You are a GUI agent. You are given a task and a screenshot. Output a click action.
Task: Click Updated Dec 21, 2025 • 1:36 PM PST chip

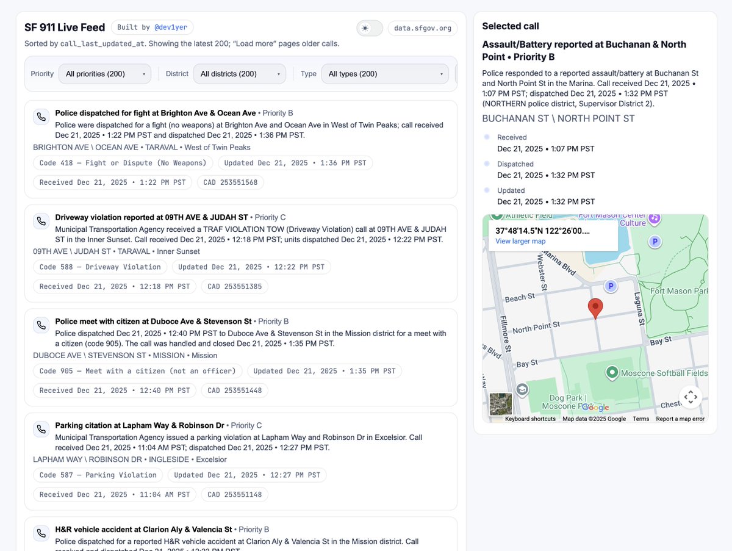pos(295,163)
